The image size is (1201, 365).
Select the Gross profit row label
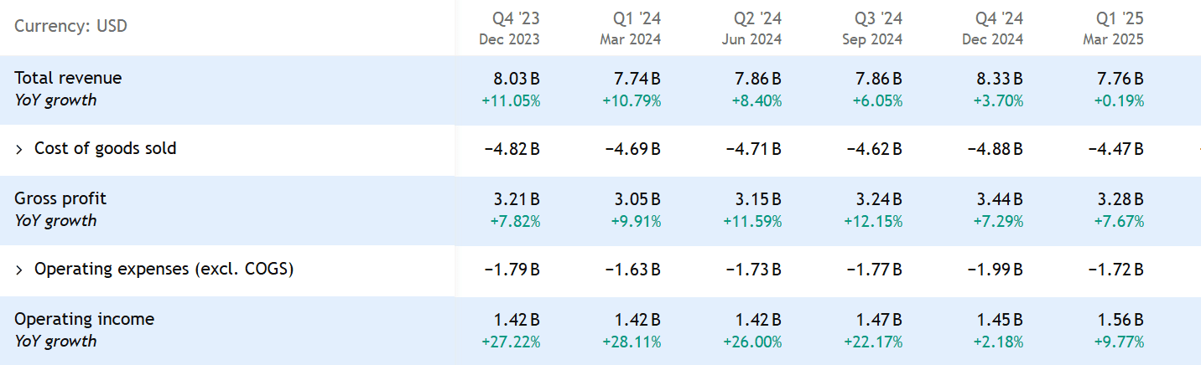pos(60,198)
